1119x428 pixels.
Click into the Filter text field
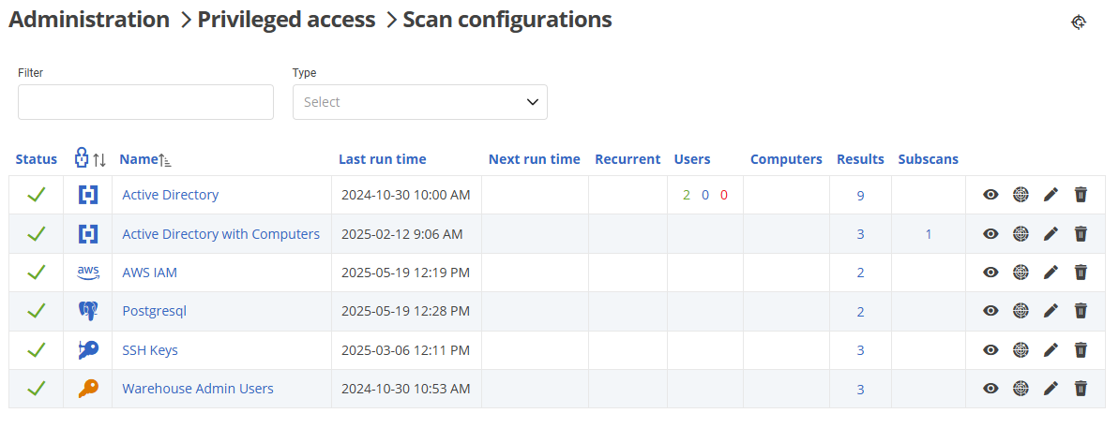(x=145, y=102)
